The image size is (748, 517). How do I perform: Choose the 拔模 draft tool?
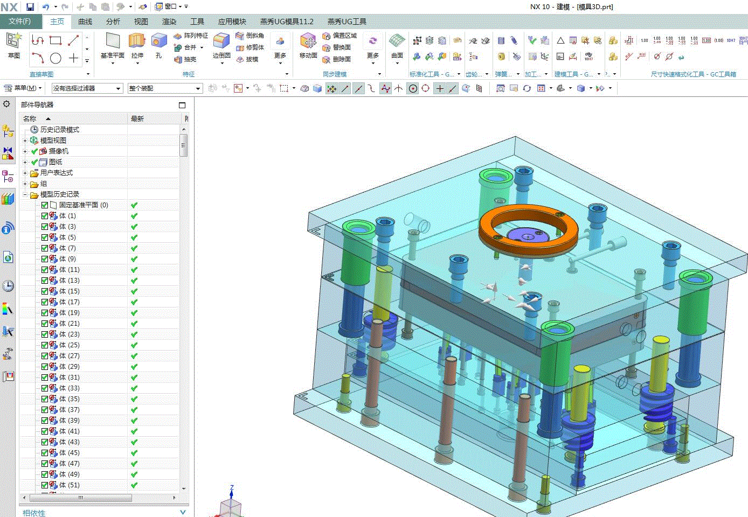(x=247, y=59)
